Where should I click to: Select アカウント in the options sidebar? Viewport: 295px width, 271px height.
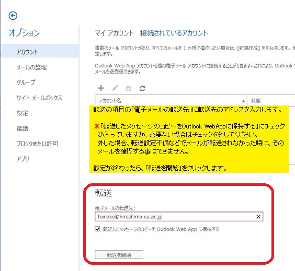tap(27, 52)
